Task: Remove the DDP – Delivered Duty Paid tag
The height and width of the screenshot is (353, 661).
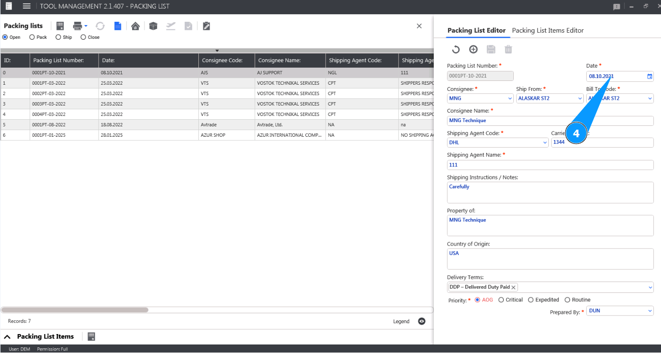Action: coord(513,287)
